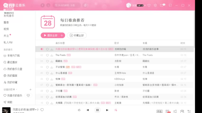Image resolution: width=202 pixels, height=113 pixels.
Task: Sort by the 歌手 column header
Action: tap(117, 43)
